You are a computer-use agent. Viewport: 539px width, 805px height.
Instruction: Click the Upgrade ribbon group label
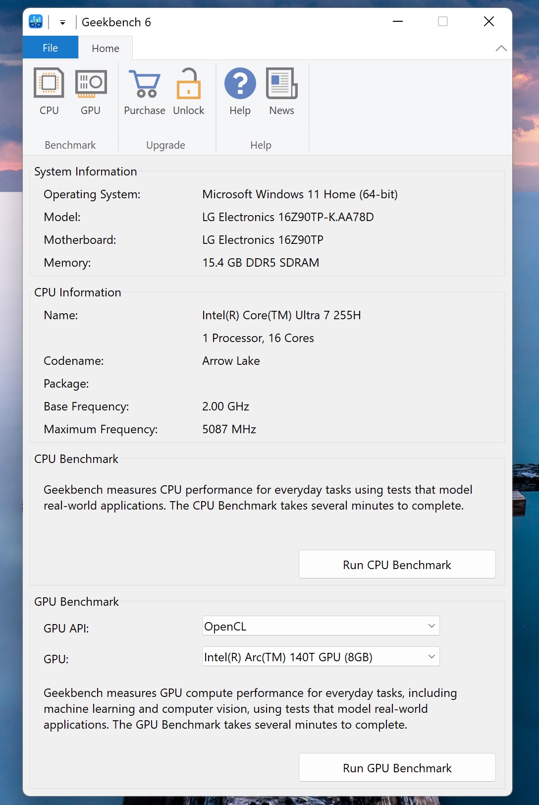pyautogui.click(x=166, y=145)
